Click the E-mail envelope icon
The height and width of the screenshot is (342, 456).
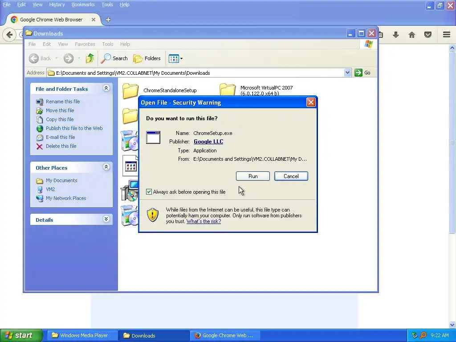pos(40,137)
